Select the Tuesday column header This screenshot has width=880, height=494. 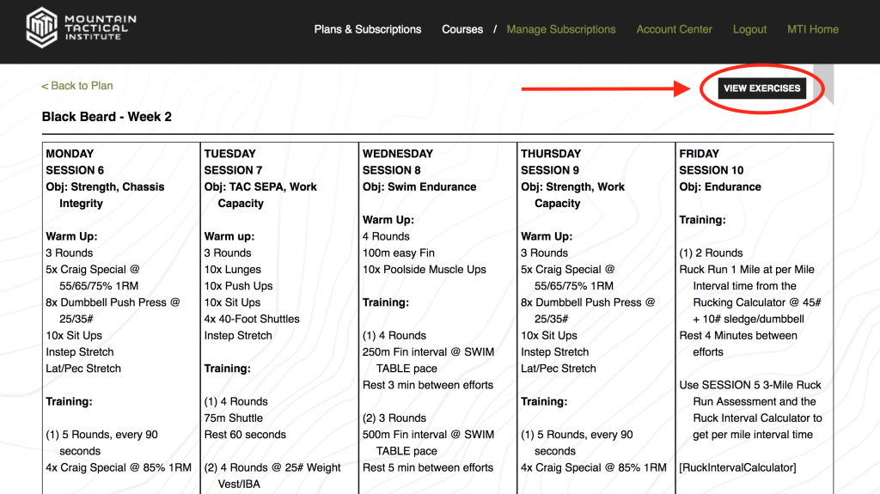(x=229, y=154)
